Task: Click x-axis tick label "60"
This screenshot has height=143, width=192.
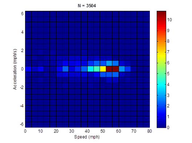Action: [x=119, y=131]
